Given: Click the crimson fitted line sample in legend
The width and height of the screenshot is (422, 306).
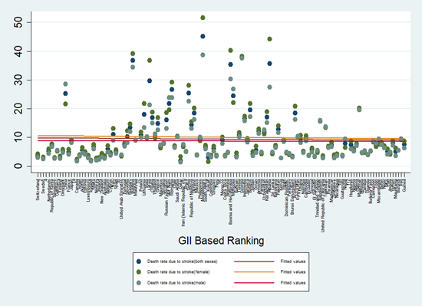Looking at the screenshot, I should pos(254,282).
